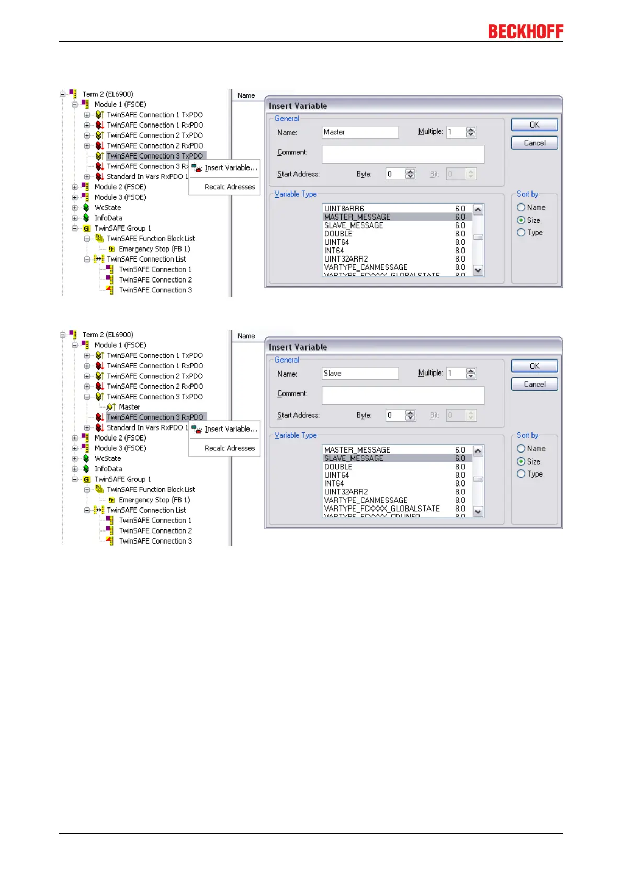
Task: Click Emergency Stop (FB 1) icon beside Slave dialog
Action: point(111,500)
